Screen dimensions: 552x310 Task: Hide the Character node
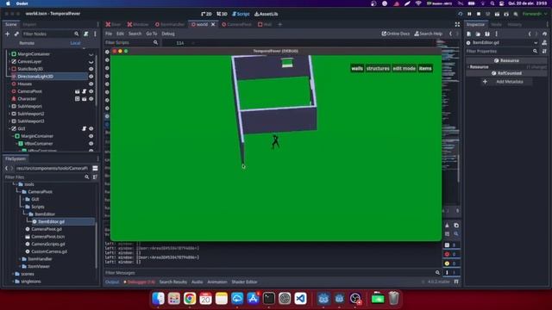91,99
